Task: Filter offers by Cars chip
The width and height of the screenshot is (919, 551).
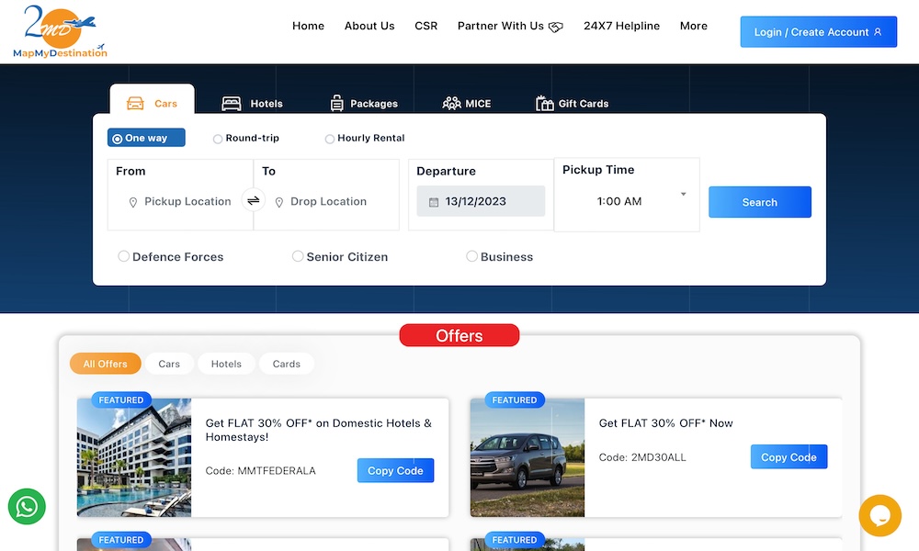Action: (169, 364)
